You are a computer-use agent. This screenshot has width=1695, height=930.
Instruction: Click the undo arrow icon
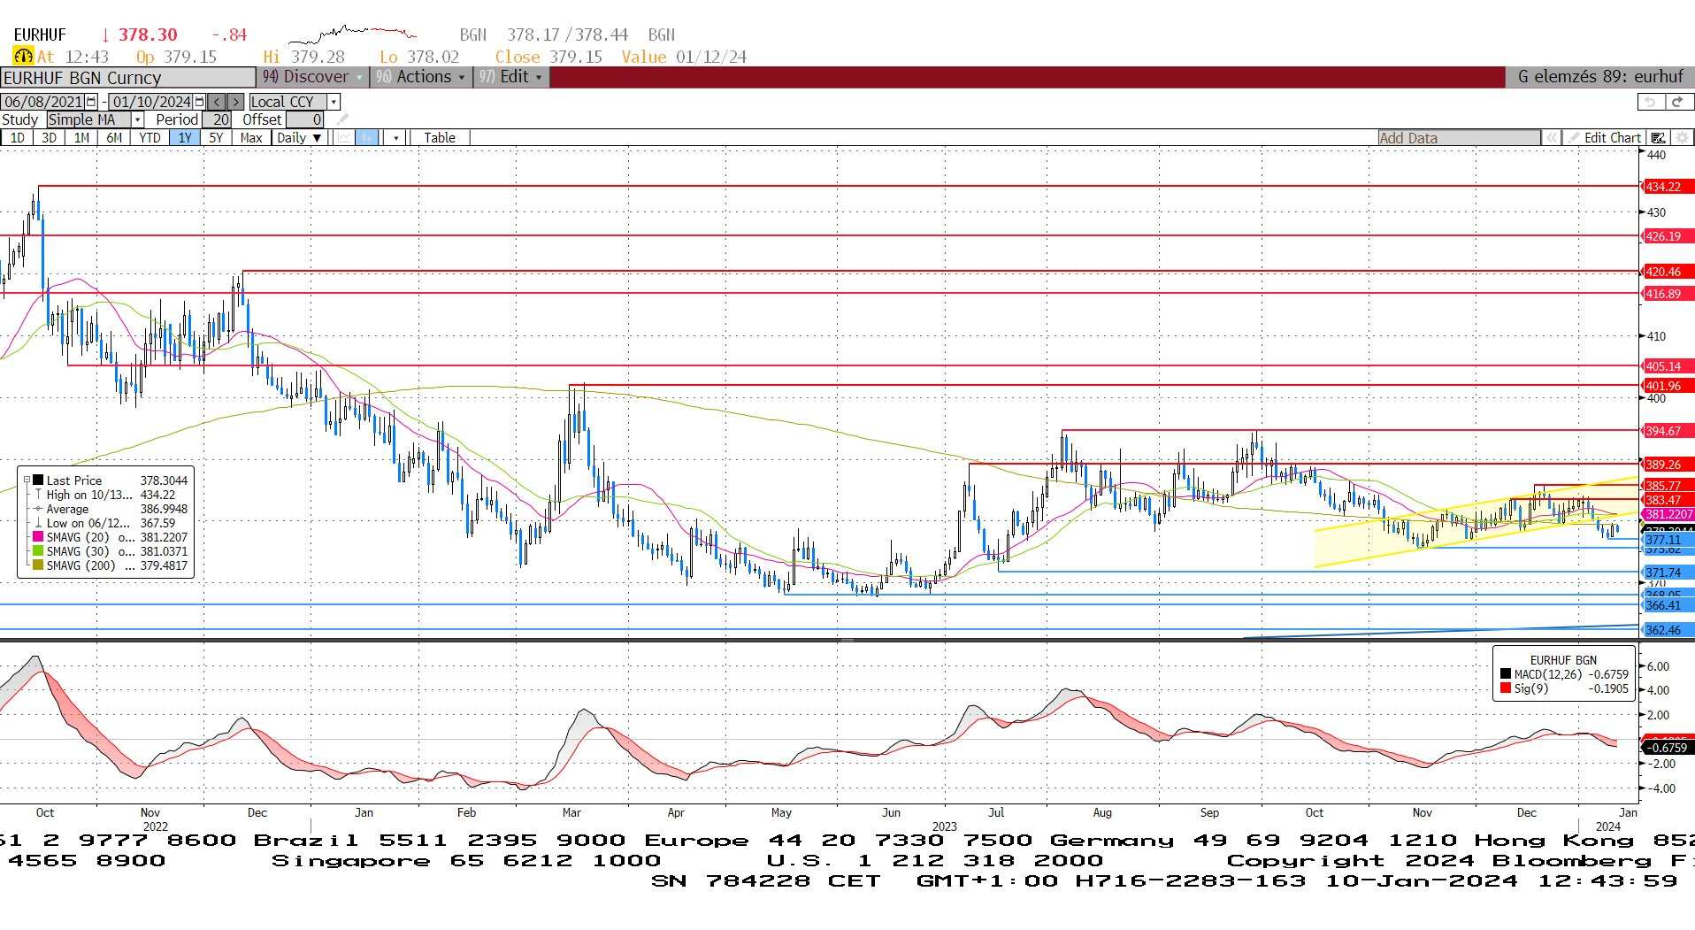pos(1651,102)
